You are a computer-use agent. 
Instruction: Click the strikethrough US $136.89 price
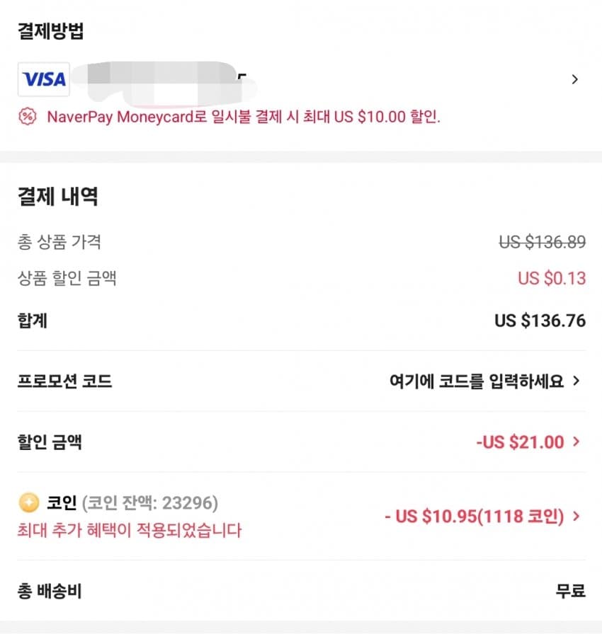click(x=542, y=242)
